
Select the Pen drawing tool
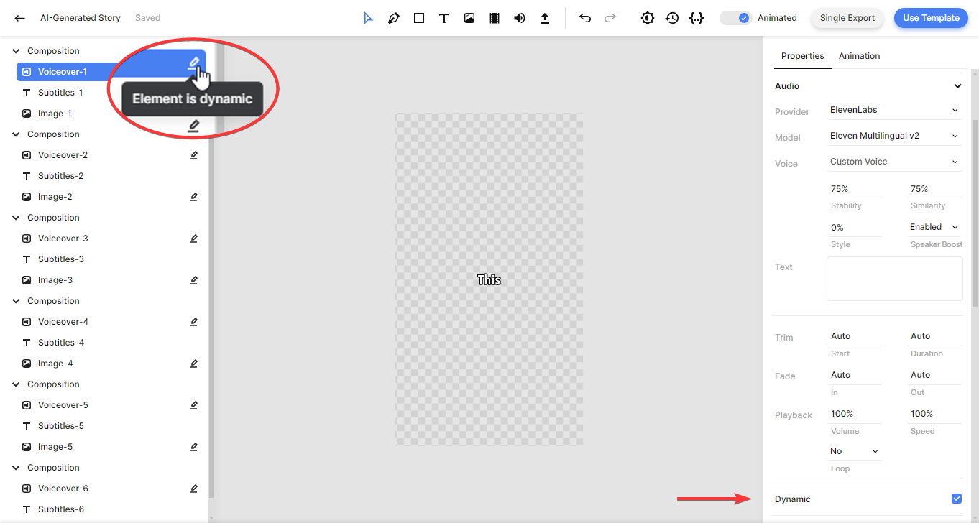coord(393,18)
